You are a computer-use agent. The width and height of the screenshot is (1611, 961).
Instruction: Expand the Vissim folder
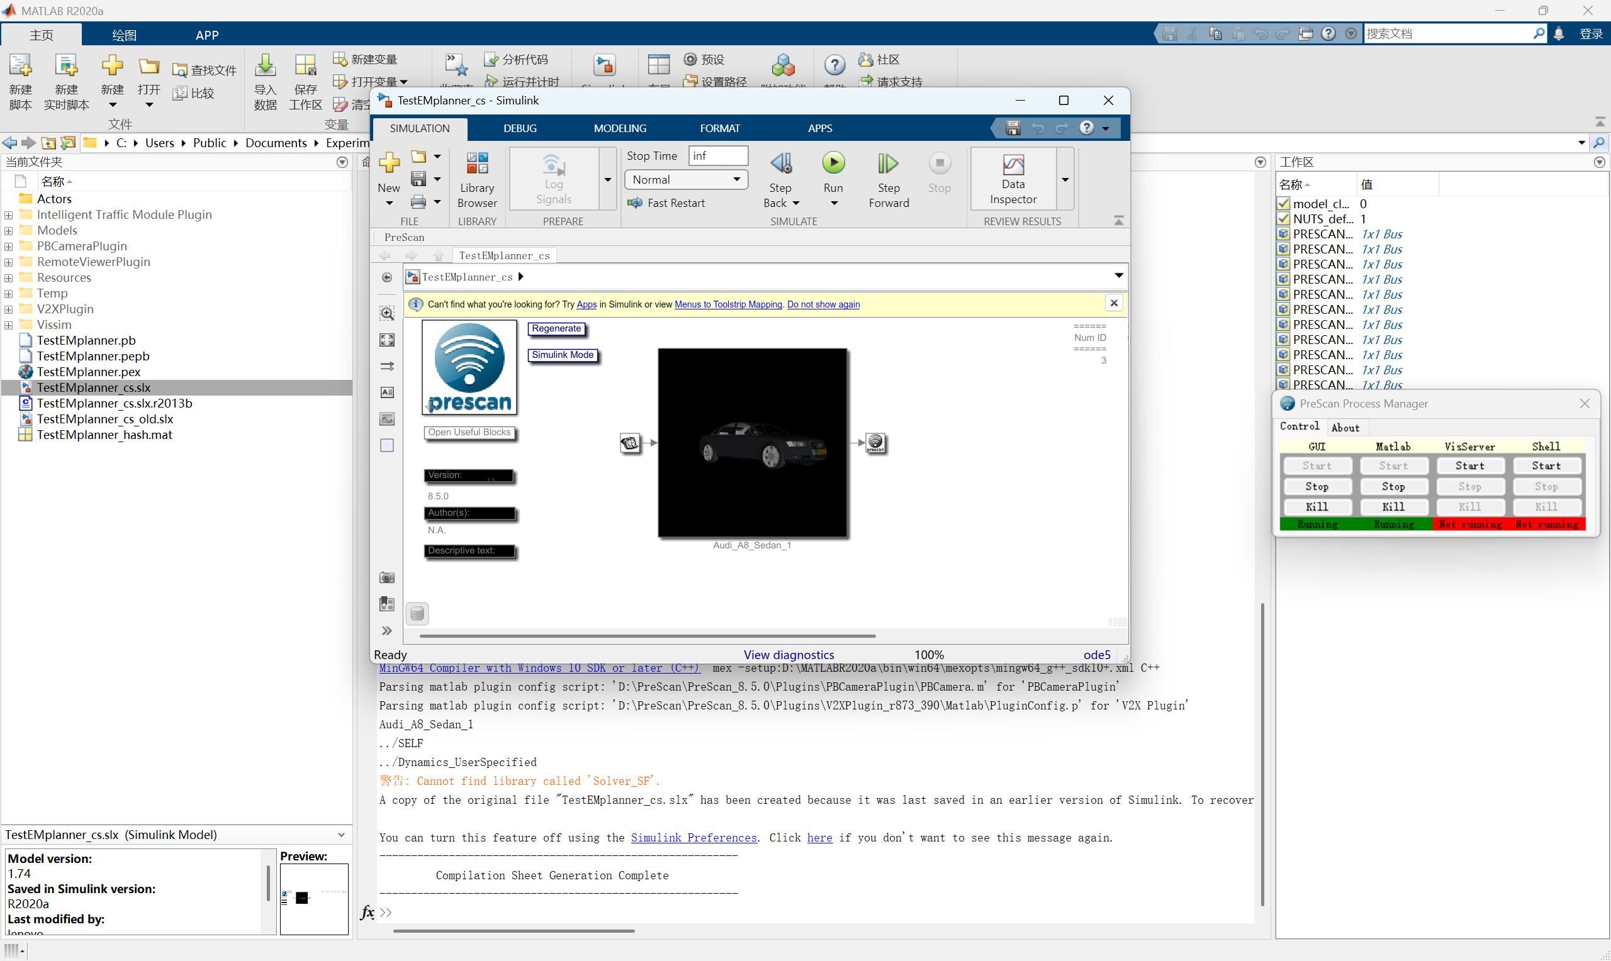[x=8, y=325]
